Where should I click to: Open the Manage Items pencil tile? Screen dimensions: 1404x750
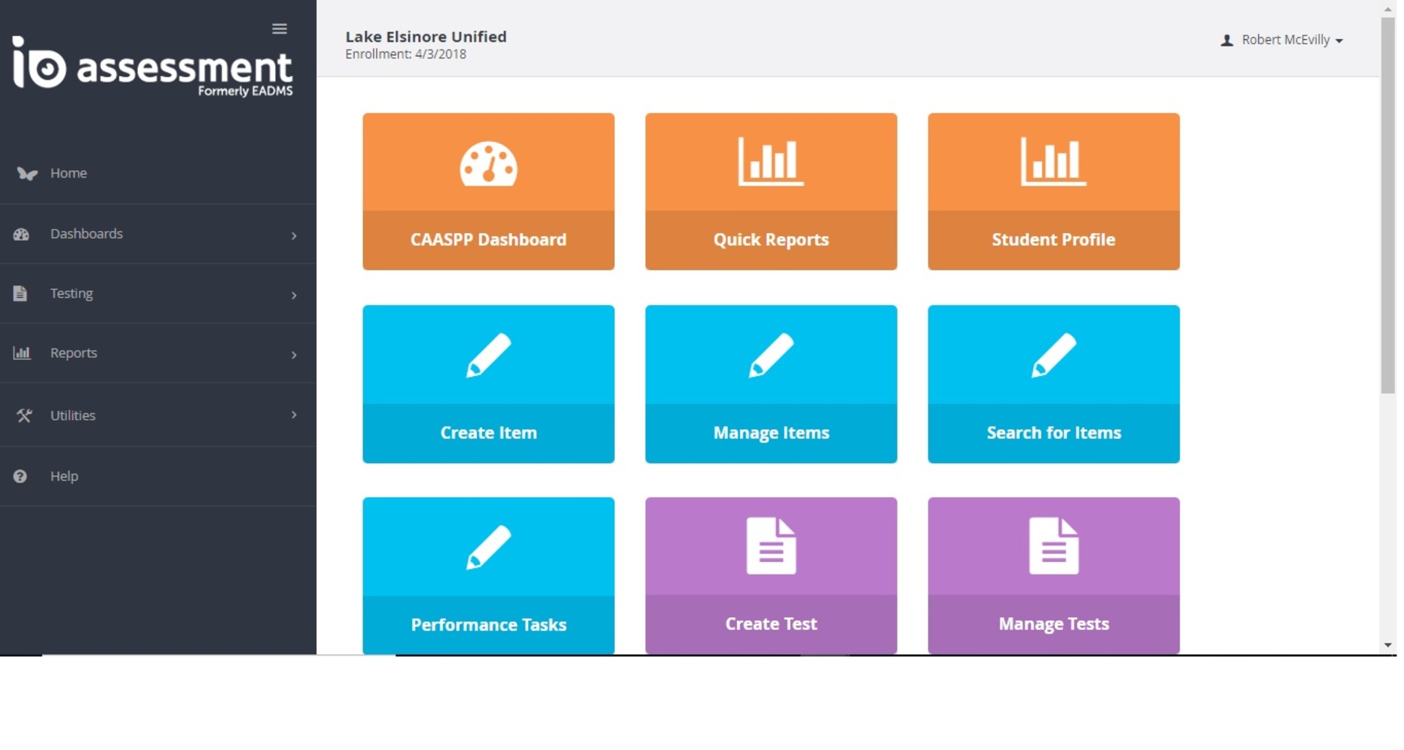(x=771, y=384)
